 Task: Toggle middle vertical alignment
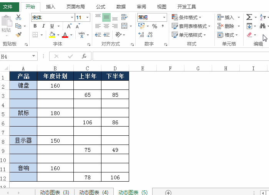point(106,17)
